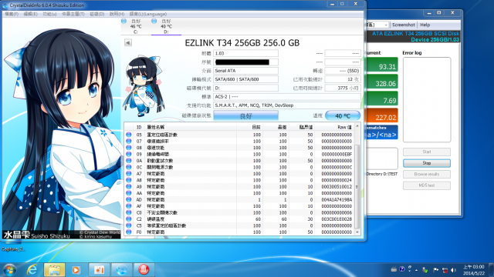Open the first CrystalDiskInfo menu ending in (F)

click(12, 14)
